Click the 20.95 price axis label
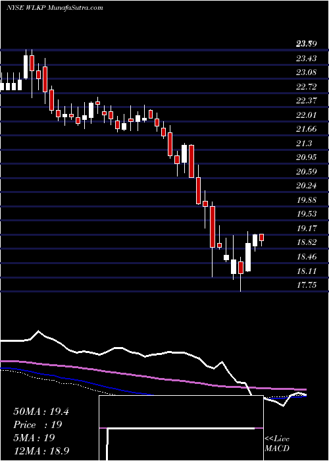 point(307,157)
